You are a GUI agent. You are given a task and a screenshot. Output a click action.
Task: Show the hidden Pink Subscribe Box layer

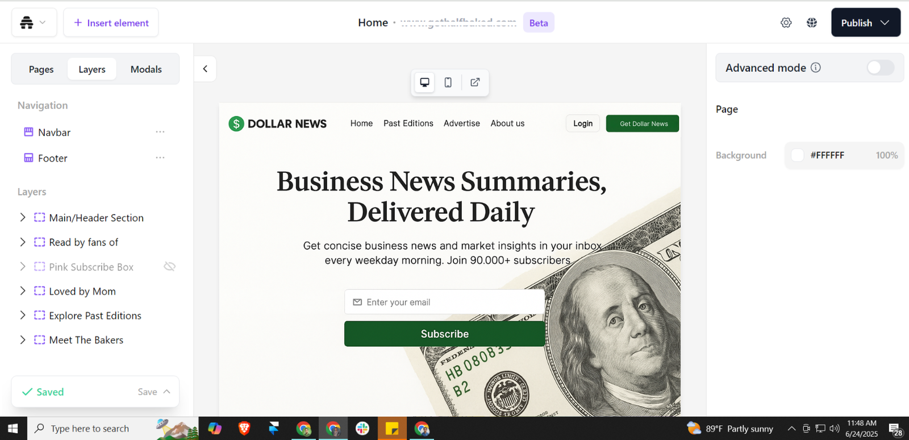(169, 267)
